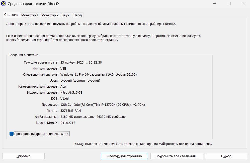Viewport: 250px width, 163px height.
Task: Click the computer name value VEE
Action: pos(63,68)
